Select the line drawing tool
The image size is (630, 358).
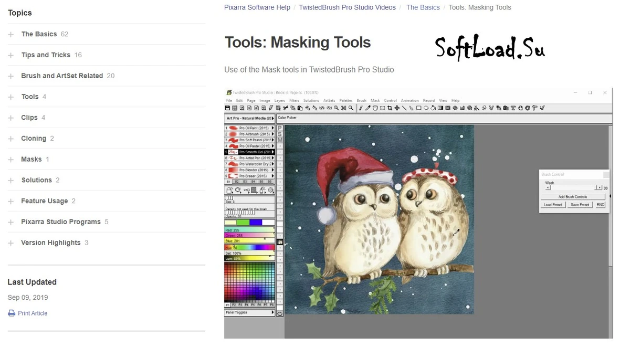click(404, 108)
